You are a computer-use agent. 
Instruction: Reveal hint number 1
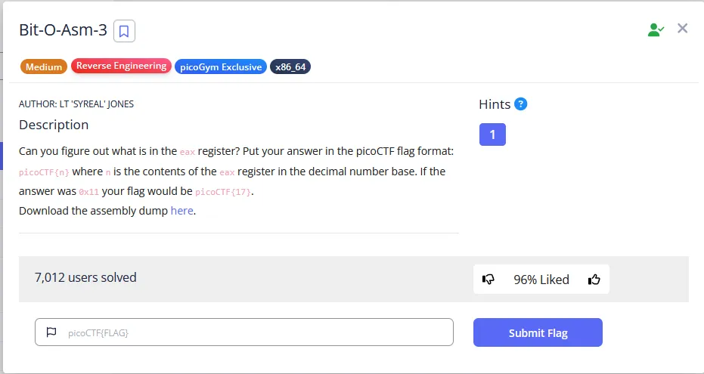click(492, 134)
